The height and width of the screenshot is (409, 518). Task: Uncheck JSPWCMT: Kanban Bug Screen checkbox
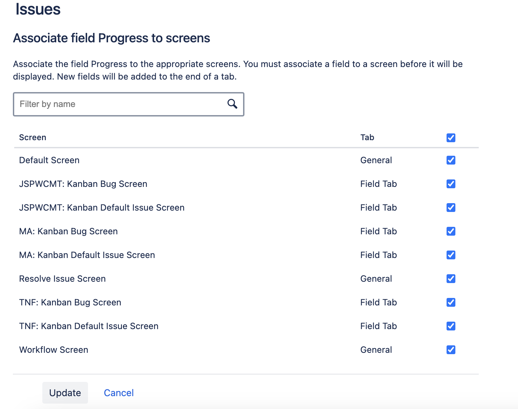point(451,184)
